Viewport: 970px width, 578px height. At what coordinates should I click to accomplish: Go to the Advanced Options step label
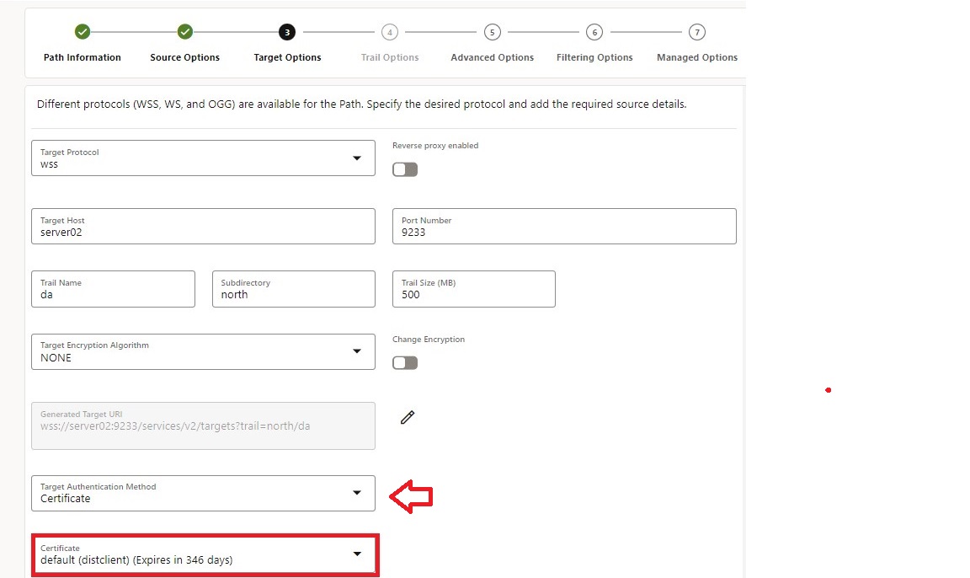click(492, 57)
